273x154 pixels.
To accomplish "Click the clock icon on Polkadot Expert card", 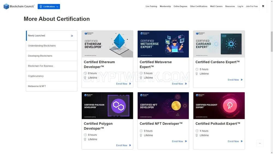I will click(x=197, y=131).
